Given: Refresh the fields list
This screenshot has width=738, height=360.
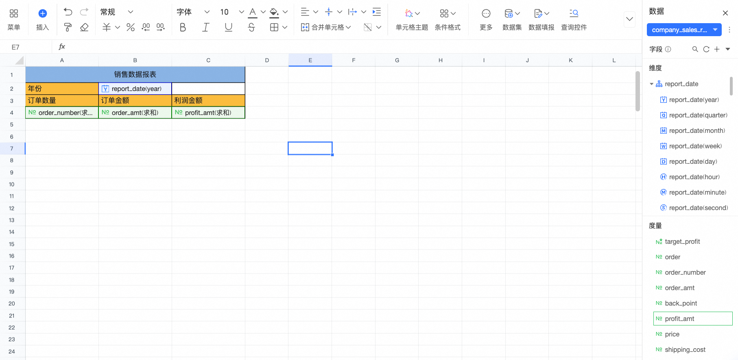Looking at the screenshot, I should click(x=706, y=49).
